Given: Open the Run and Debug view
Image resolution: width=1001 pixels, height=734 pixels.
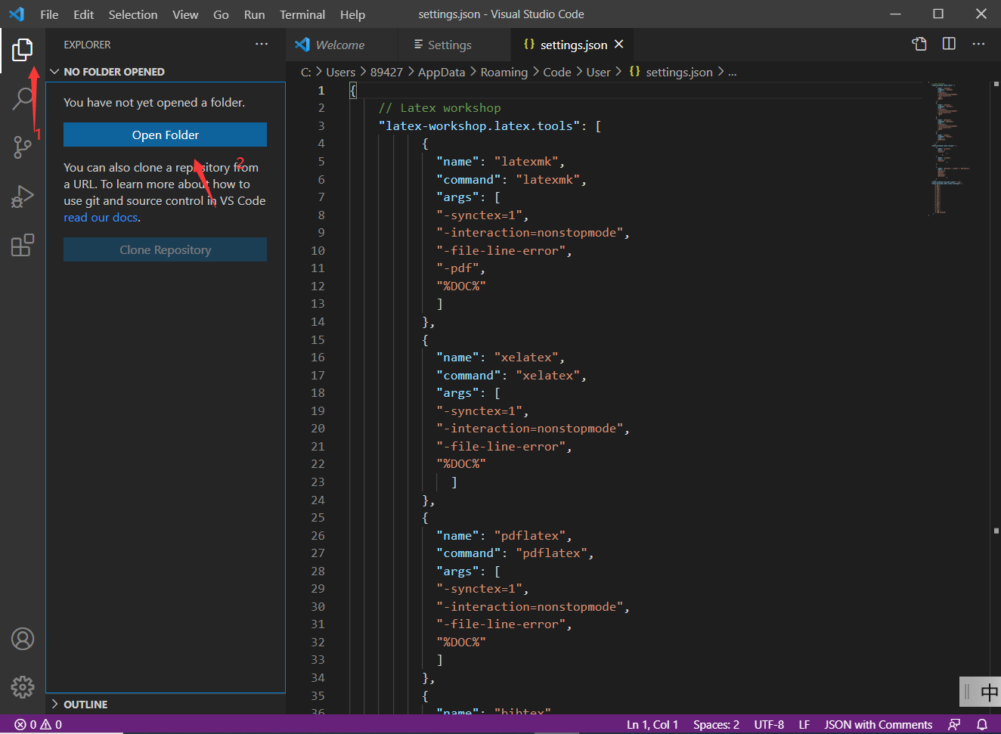Looking at the screenshot, I should 23,197.
